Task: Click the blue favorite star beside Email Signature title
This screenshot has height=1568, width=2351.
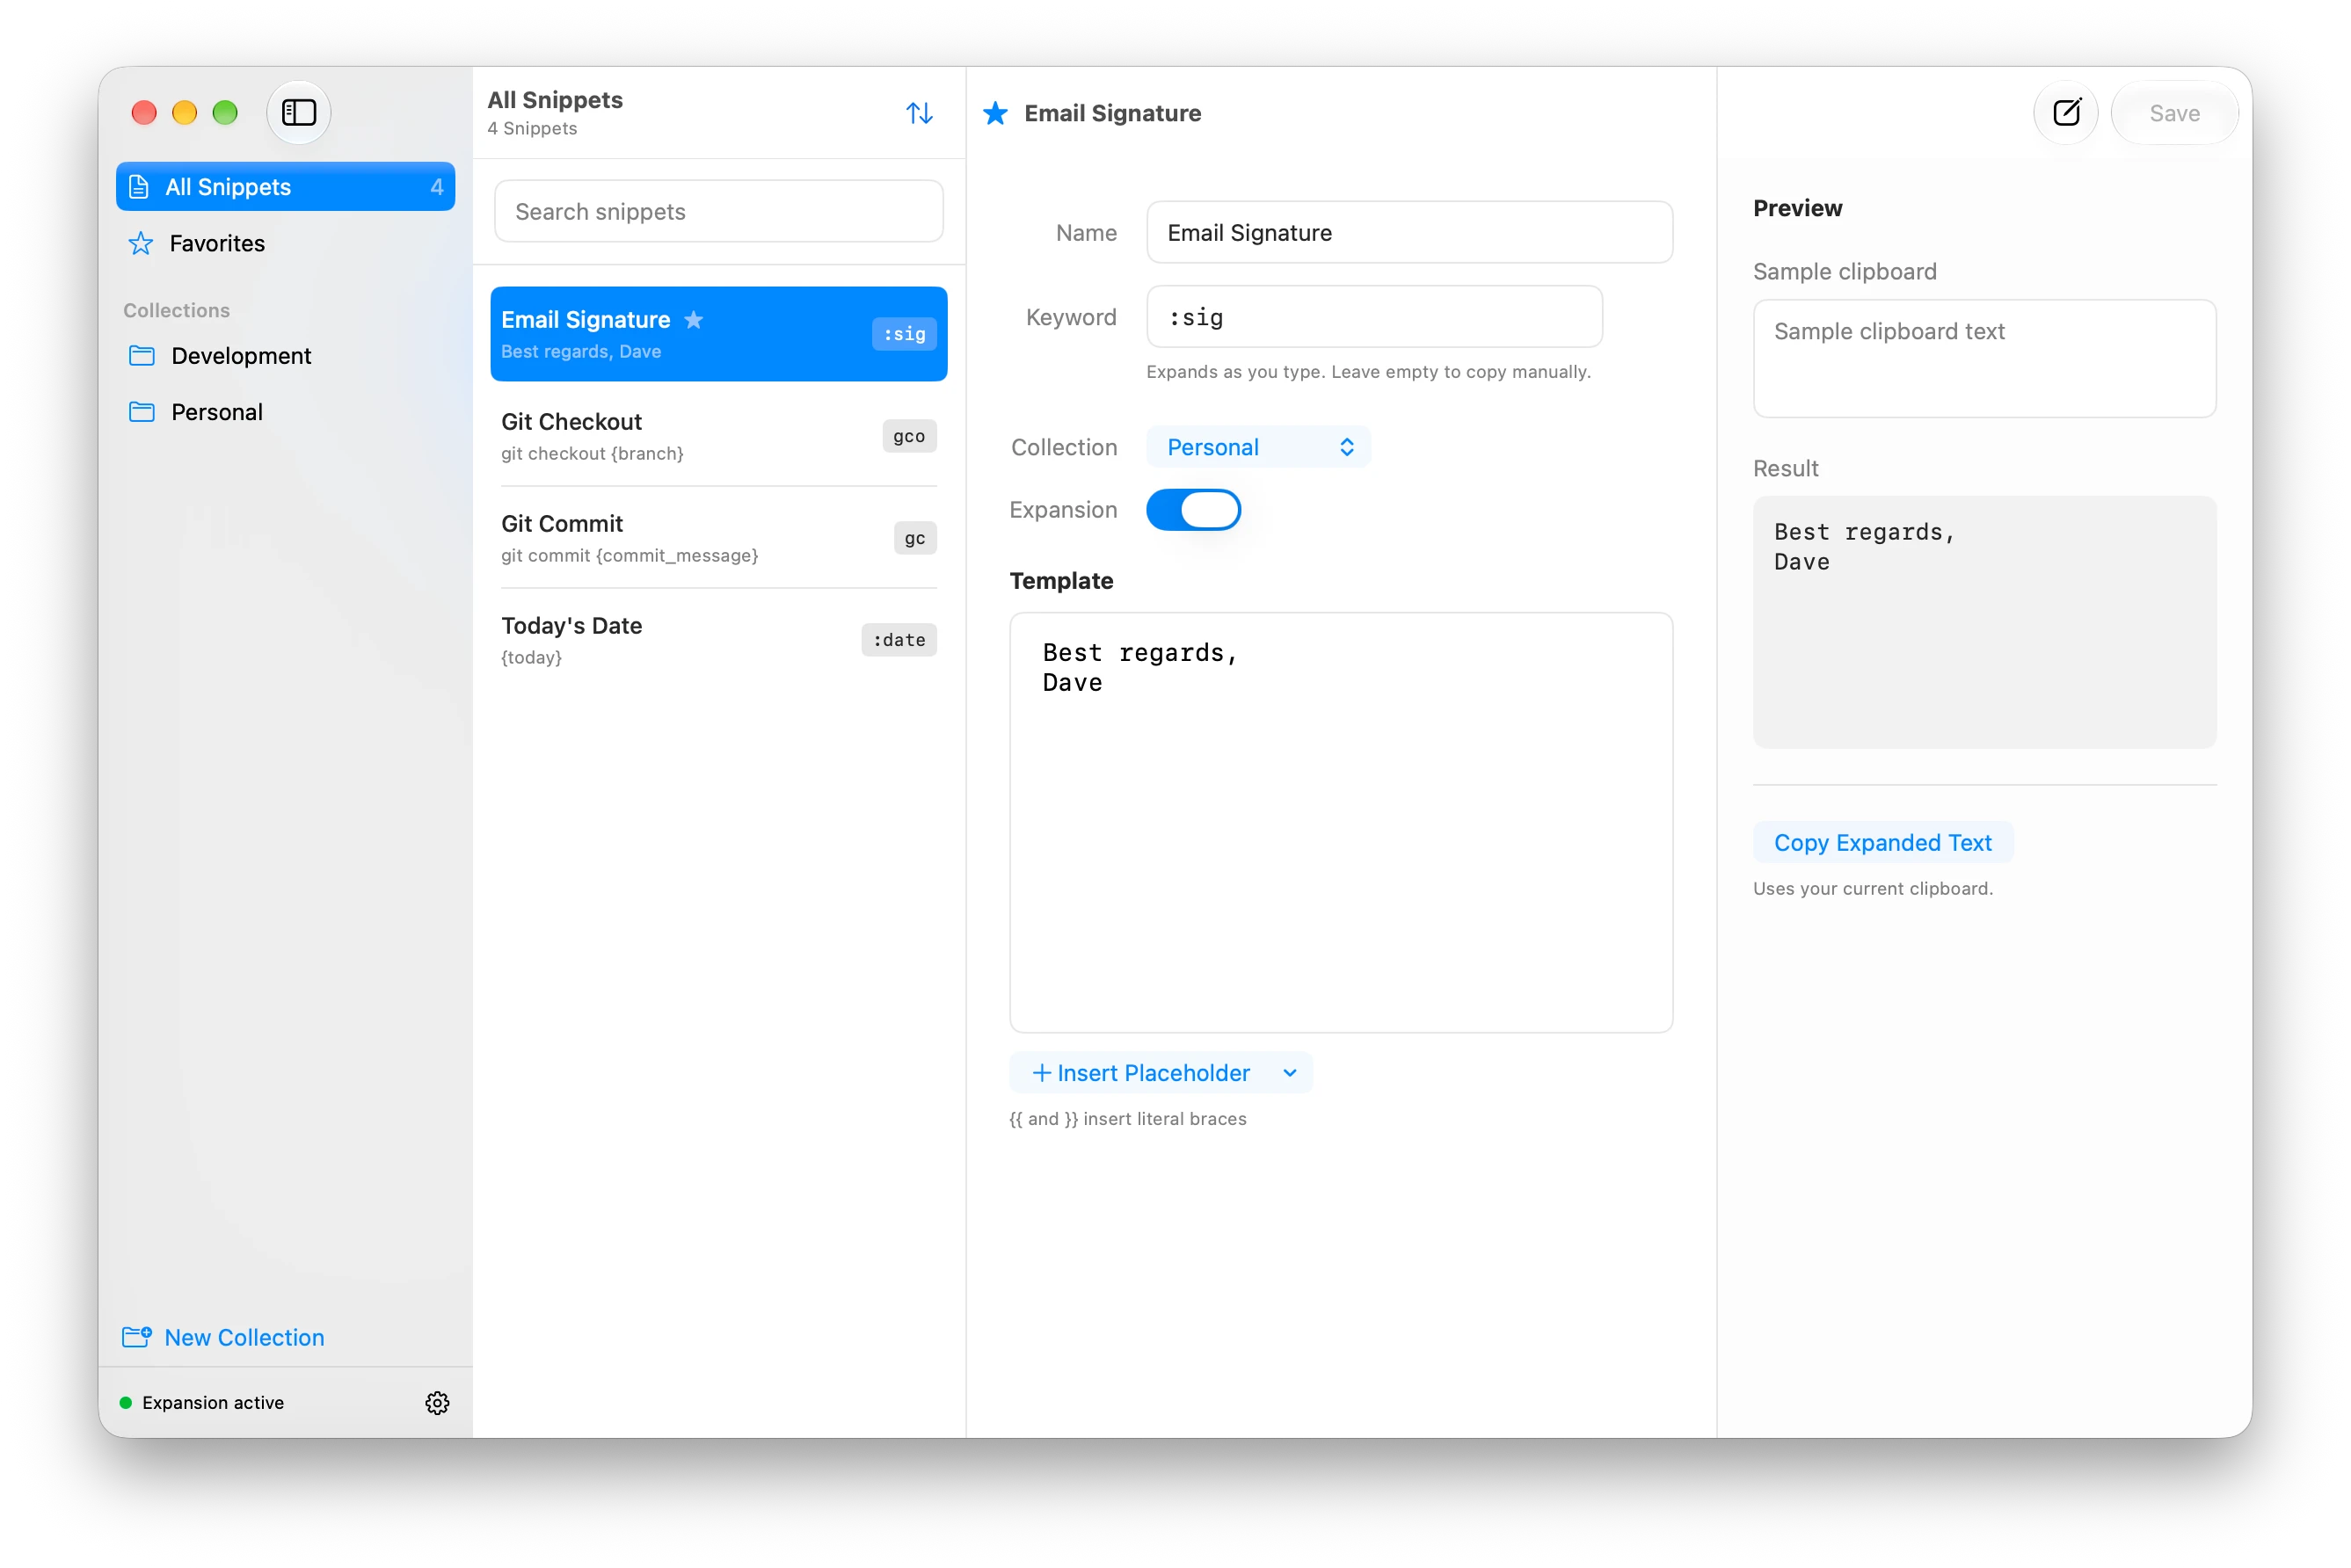Action: (995, 113)
